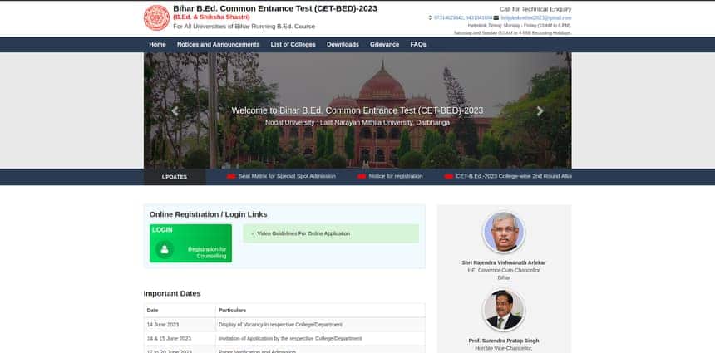Viewport: 715px width, 353px height.
Task: Click red marker before Seat Matrix update
Action: (x=231, y=176)
